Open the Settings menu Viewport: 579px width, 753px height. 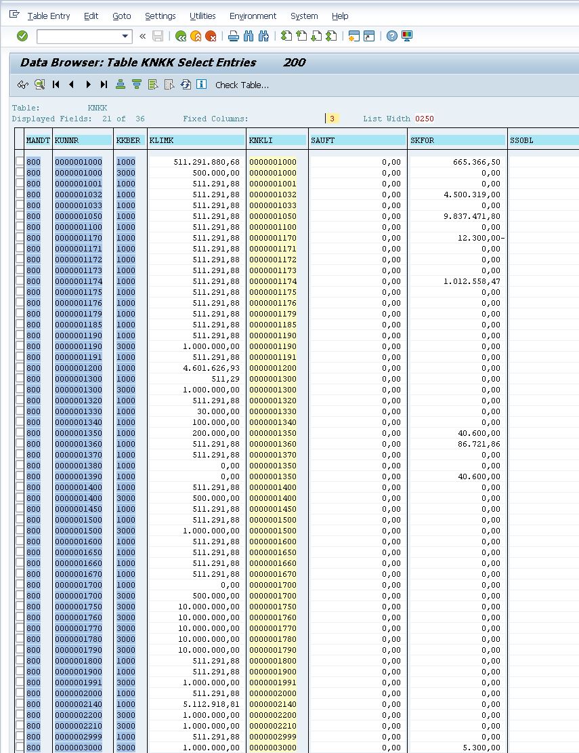pyautogui.click(x=160, y=16)
